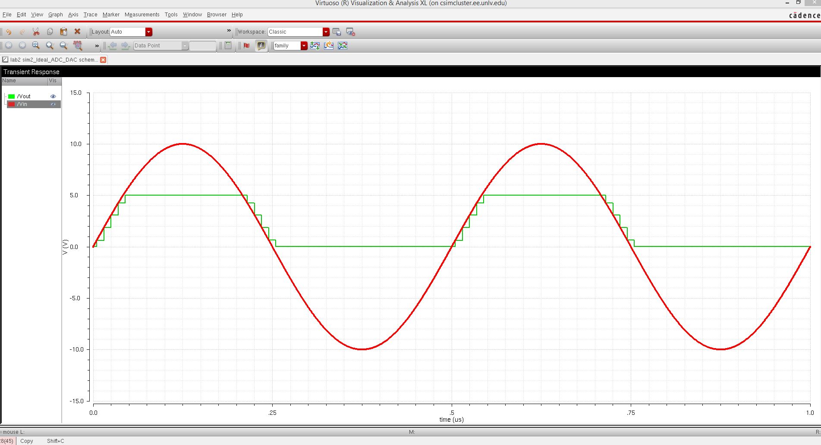The height and width of the screenshot is (445, 821).
Task: Select the Cut tool
Action: [36, 31]
